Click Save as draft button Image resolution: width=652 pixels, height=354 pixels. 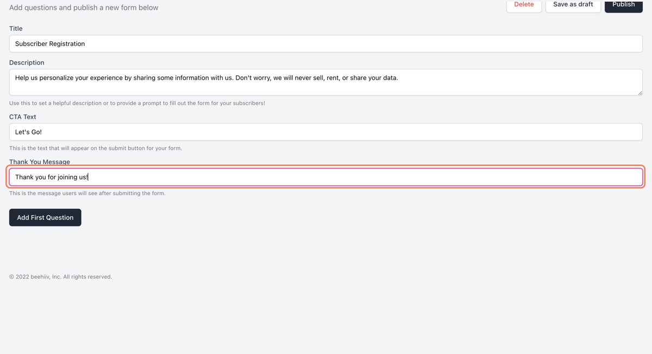click(573, 5)
